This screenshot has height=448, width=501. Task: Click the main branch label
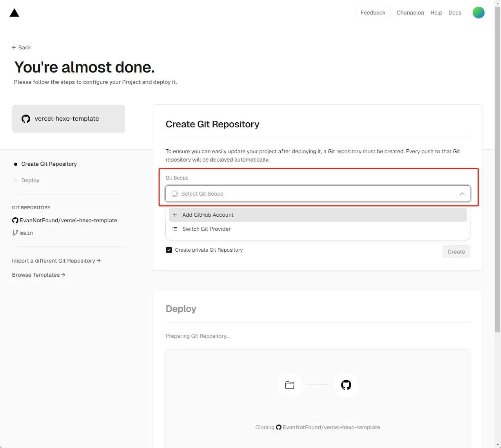tap(26, 233)
